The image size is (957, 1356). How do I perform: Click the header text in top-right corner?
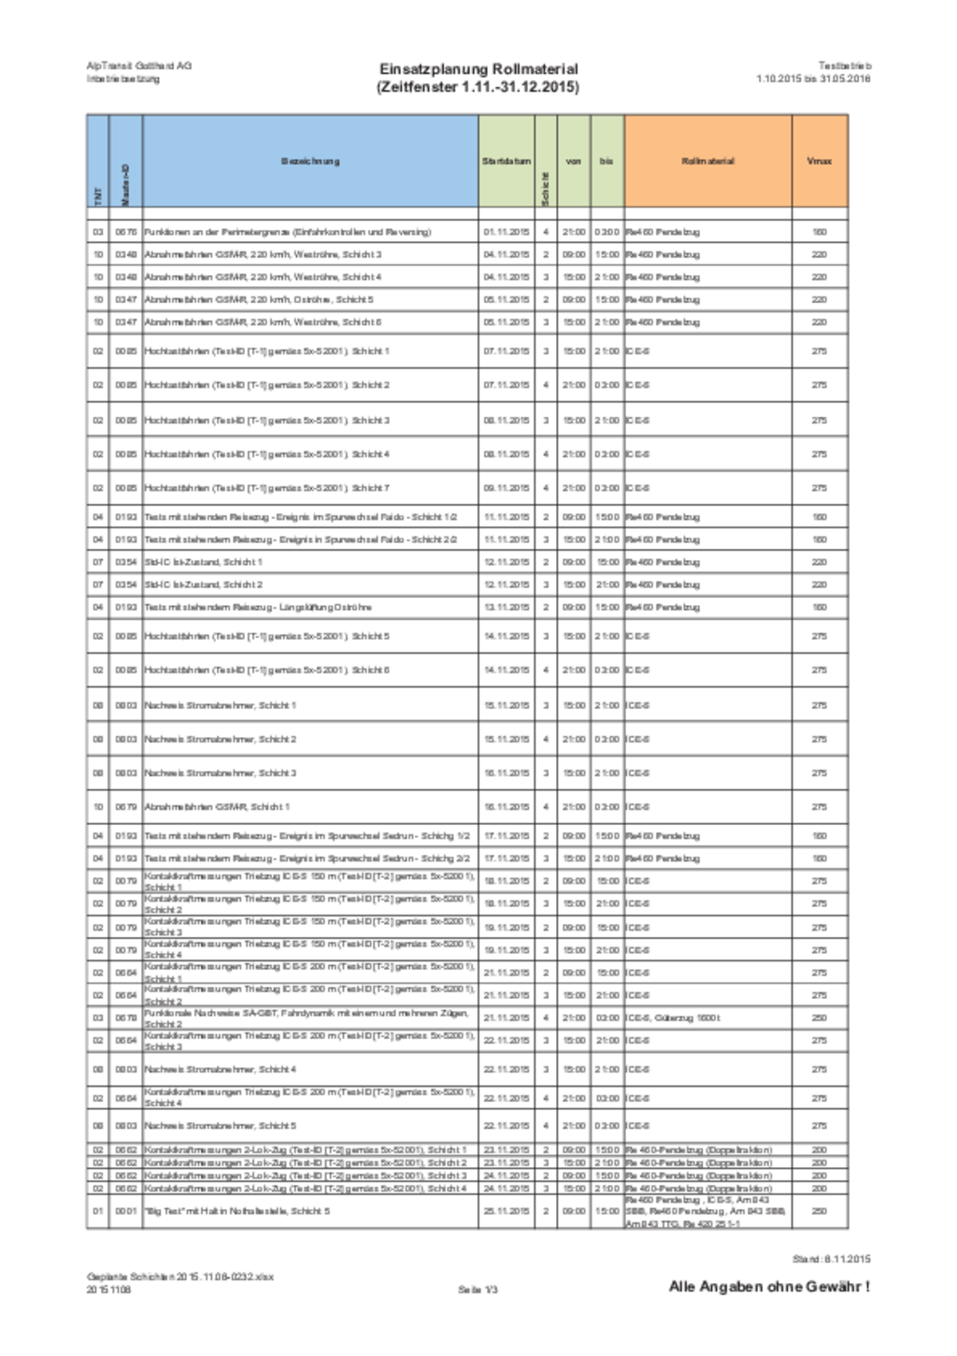[813, 73]
